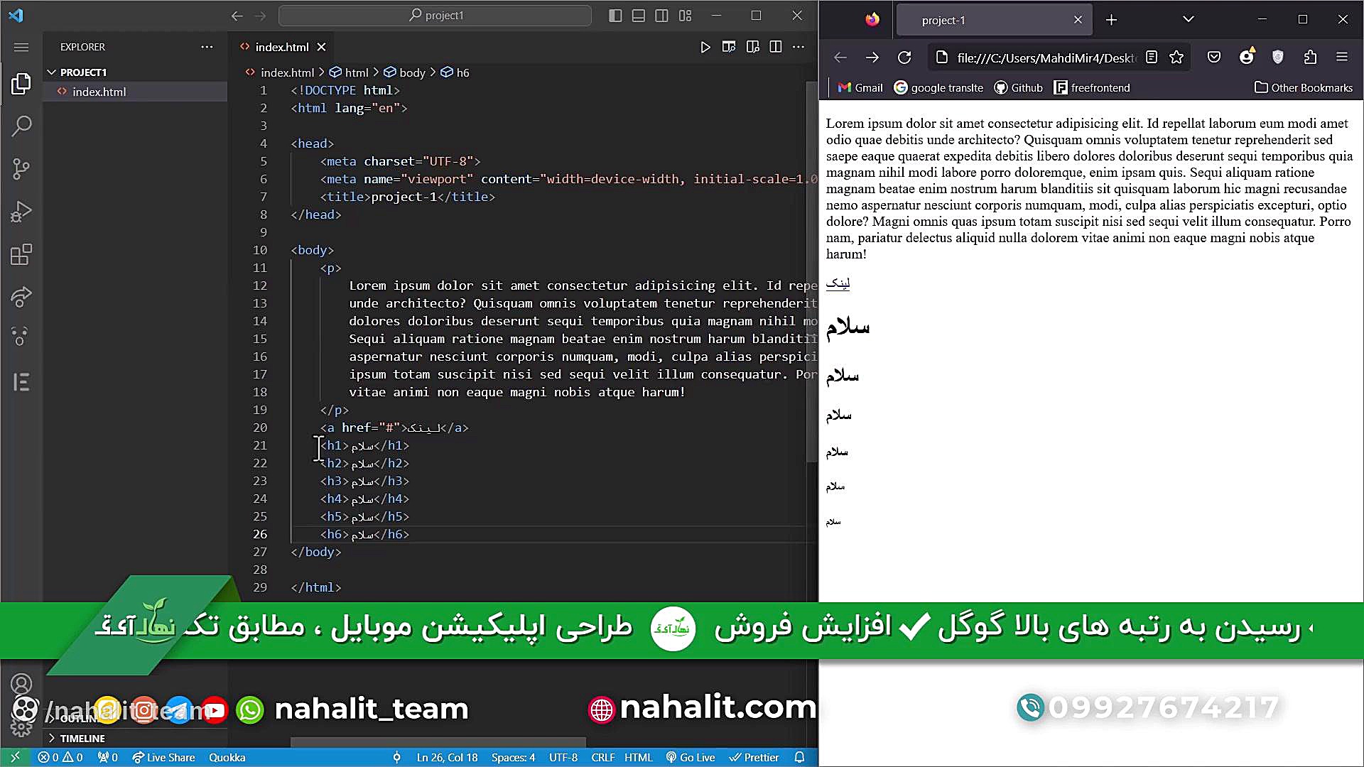
Task: Open notifications bell in status bar
Action: [799, 758]
